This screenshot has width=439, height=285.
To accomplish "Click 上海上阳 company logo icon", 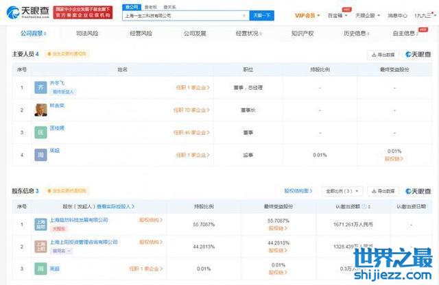I will click(x=41, y=245).
